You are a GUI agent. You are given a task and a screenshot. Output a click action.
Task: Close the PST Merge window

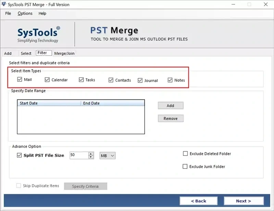(266, 4)
